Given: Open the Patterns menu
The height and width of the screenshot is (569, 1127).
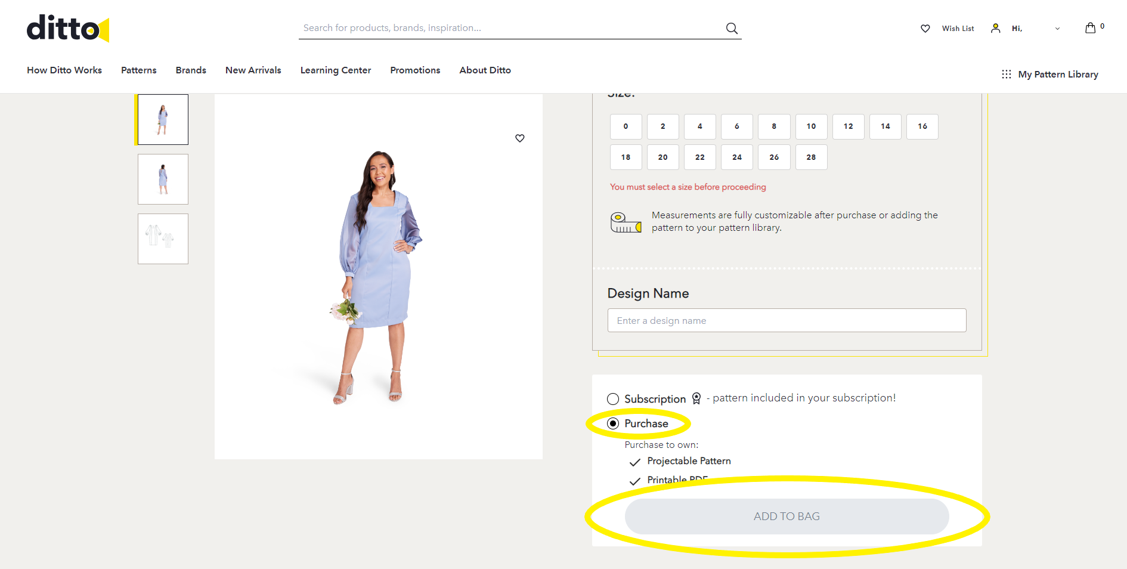Looking at the screenshot, I should click(139, 70).
